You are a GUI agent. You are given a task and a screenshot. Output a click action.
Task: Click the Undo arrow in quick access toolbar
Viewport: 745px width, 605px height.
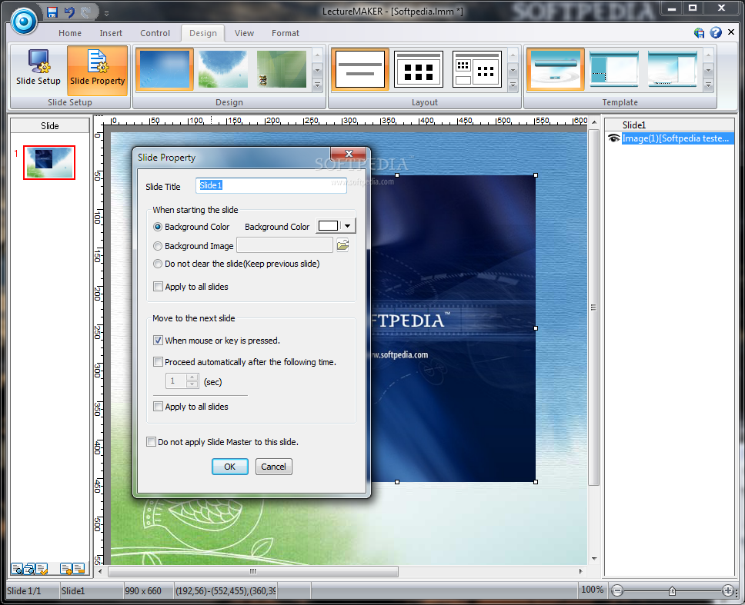69,12
